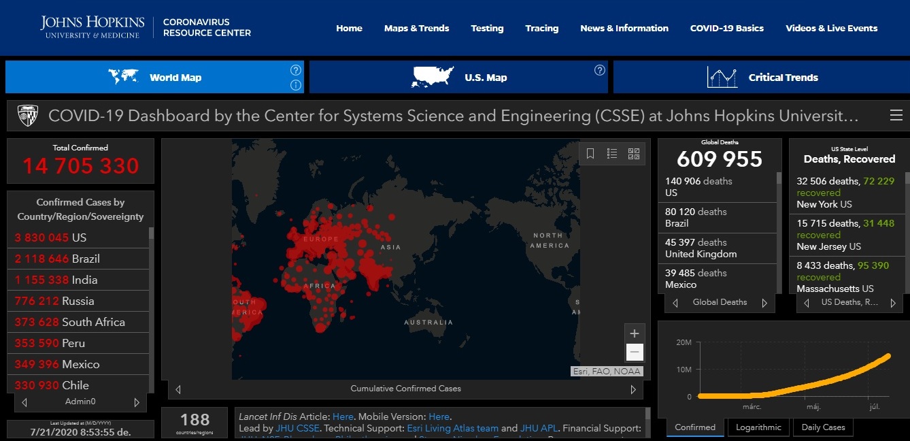Click left arrow beside Global Deaths

[675, 303]
